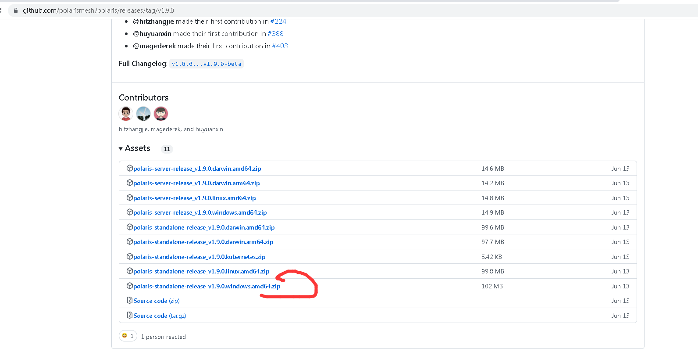Download polaris-server-release_v1.9.0.windows.amd64.zip
Viewport: 698px width, 352px height.
[200, 212]
